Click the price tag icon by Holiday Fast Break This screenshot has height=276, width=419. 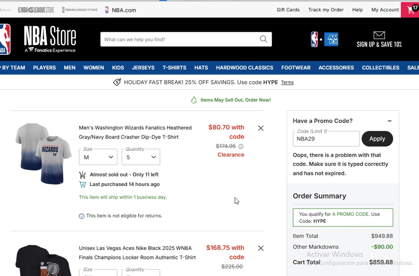tap(117, 82)
